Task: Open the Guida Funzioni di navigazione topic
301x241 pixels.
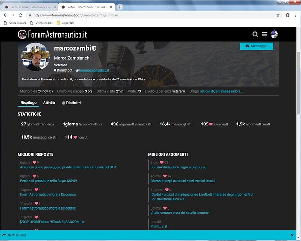Action: (202, 197)
